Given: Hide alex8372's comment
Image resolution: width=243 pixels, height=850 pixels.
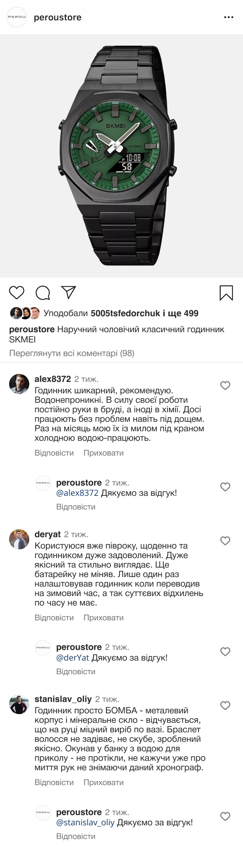Looking at the screenshot, I should (x=103, y=453).
